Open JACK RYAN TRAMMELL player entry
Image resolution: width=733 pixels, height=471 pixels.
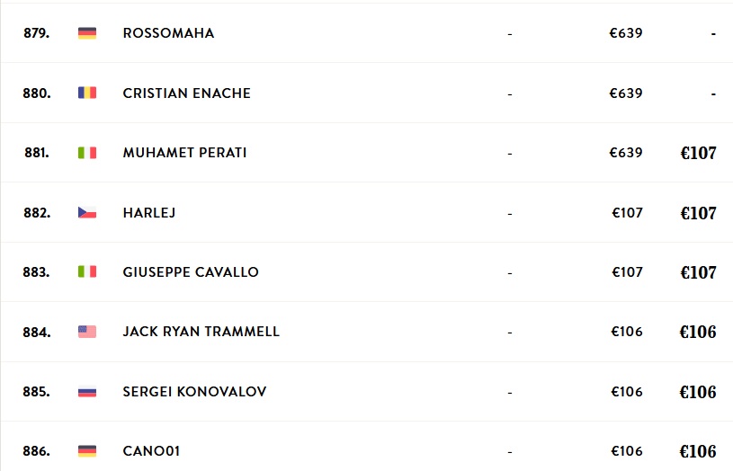pos(201,332)
